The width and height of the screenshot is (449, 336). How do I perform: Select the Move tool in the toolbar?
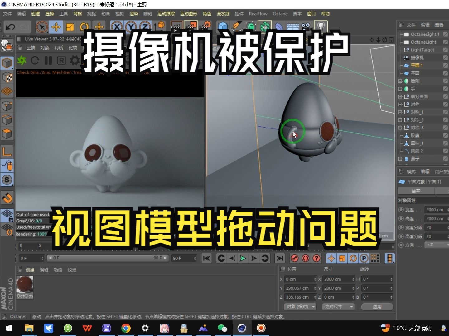pyautogui.click(x=56, y=27)
